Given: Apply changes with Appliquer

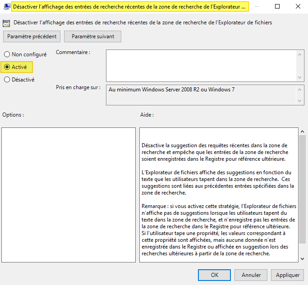Looking at the screenshot, I should 288,275.
